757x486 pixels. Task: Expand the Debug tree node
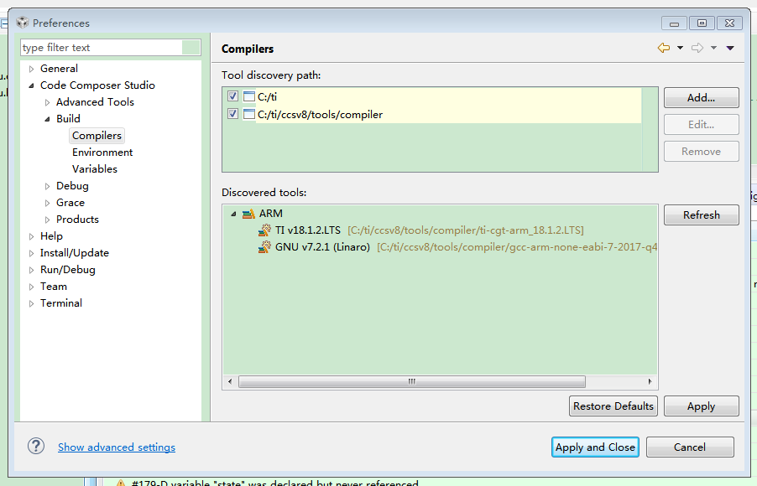(47, 186)
